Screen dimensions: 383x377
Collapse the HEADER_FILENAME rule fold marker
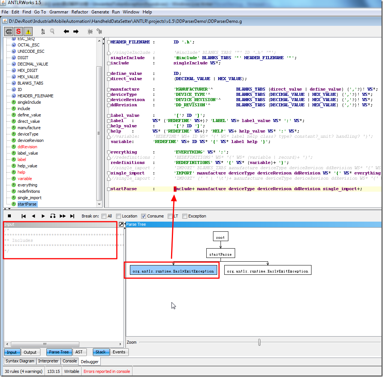108,42
